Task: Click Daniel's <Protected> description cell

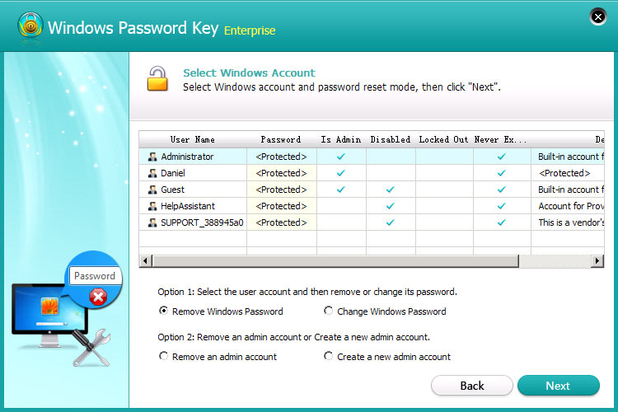Action: pos(568,173)
